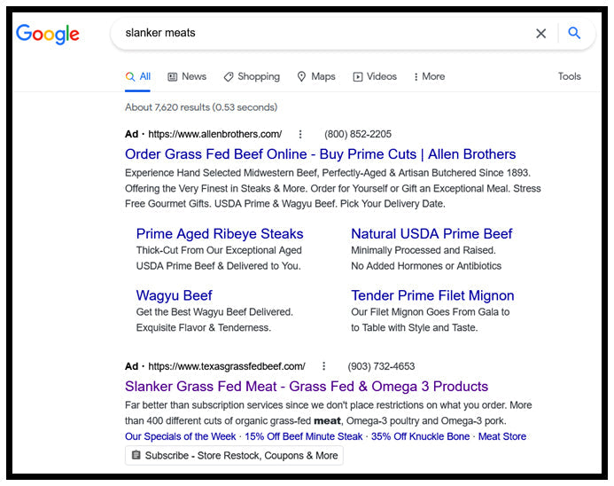
Task: Open Order Grass Fed Beef Online ad headline
Action: [x=321, y=154]
